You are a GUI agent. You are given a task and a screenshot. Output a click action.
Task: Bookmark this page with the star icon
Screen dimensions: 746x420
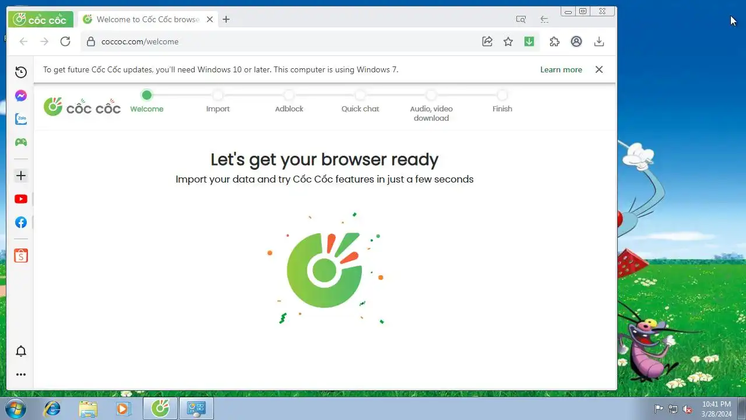[x=508, y=41]
